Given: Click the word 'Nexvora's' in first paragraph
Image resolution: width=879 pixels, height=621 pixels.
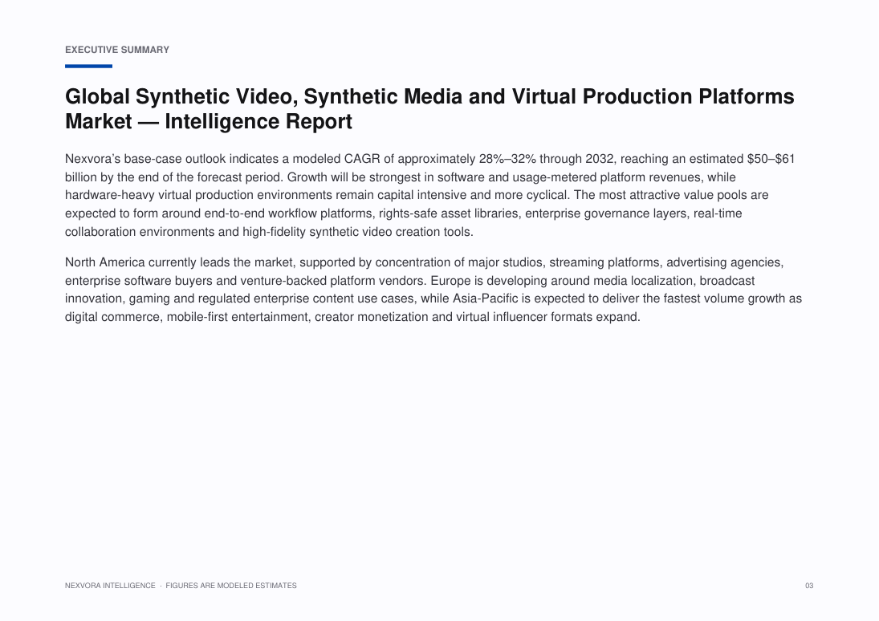Looking at the screenshot, I should [x=92, y=159].
